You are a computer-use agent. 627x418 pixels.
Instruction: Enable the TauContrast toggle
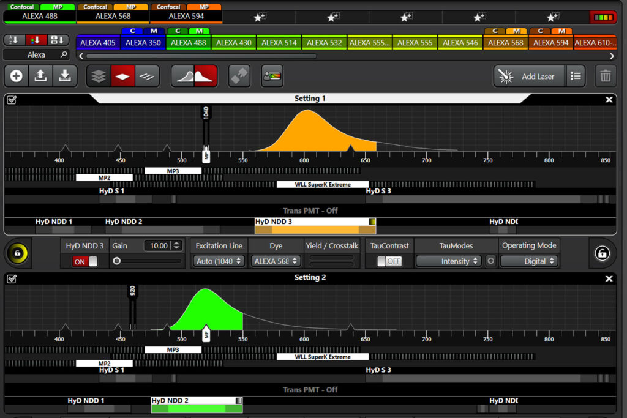click(389, 261)
